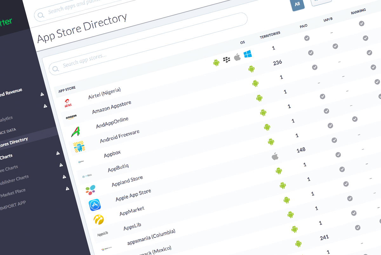Open the appsmania (Columbia) link

tap(151, 237)
